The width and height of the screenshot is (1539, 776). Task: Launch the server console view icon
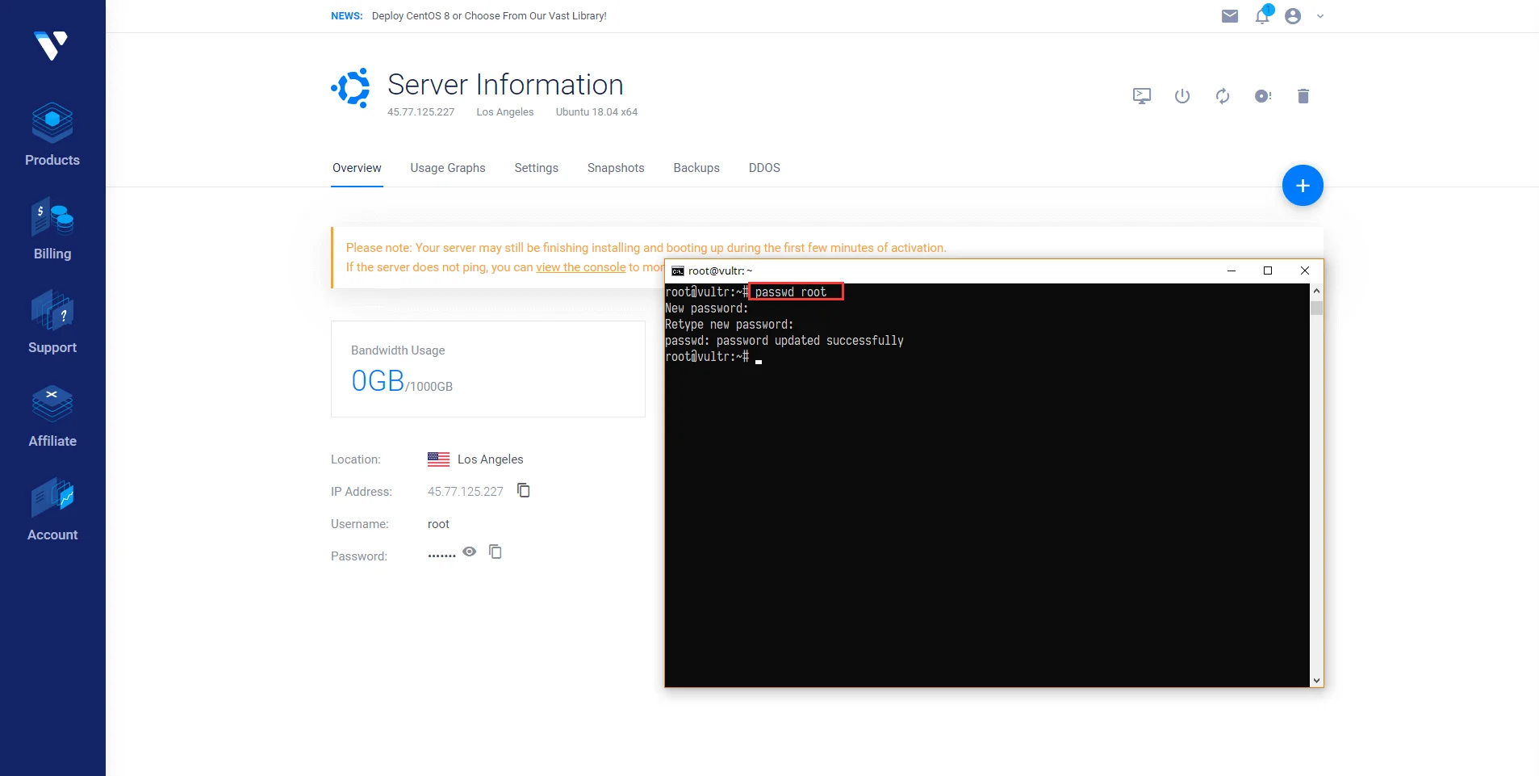[x=1142, y=96]
